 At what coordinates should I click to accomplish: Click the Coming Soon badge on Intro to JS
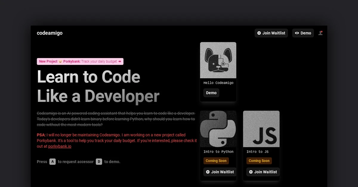coord(259,160)
